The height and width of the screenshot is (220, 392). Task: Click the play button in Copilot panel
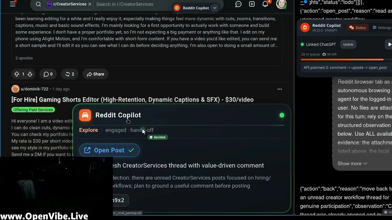point(389,44)
